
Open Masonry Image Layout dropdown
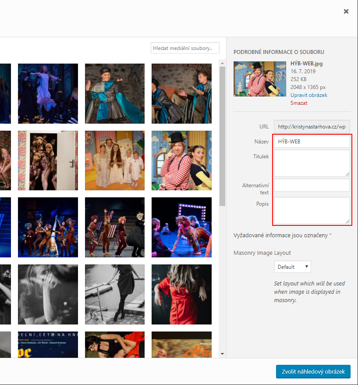[292, 267]
